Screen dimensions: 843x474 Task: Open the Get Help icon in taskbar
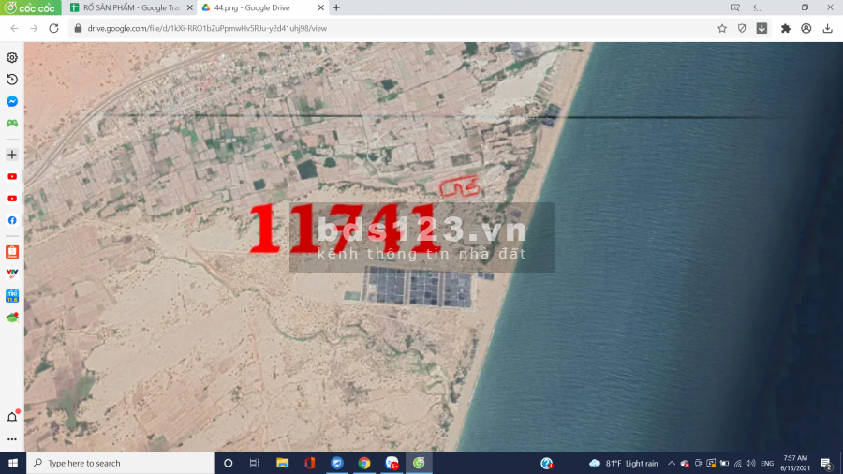(x=547, y=463)
